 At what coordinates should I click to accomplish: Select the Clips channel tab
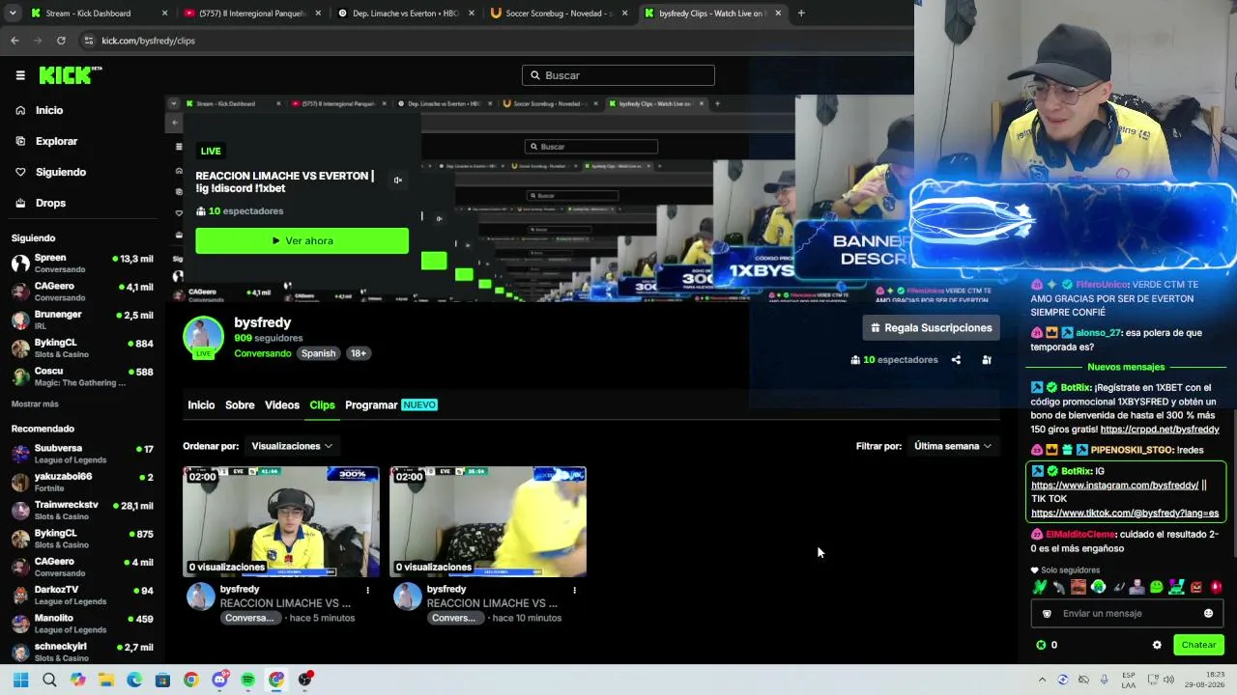(x=322, y=405)
